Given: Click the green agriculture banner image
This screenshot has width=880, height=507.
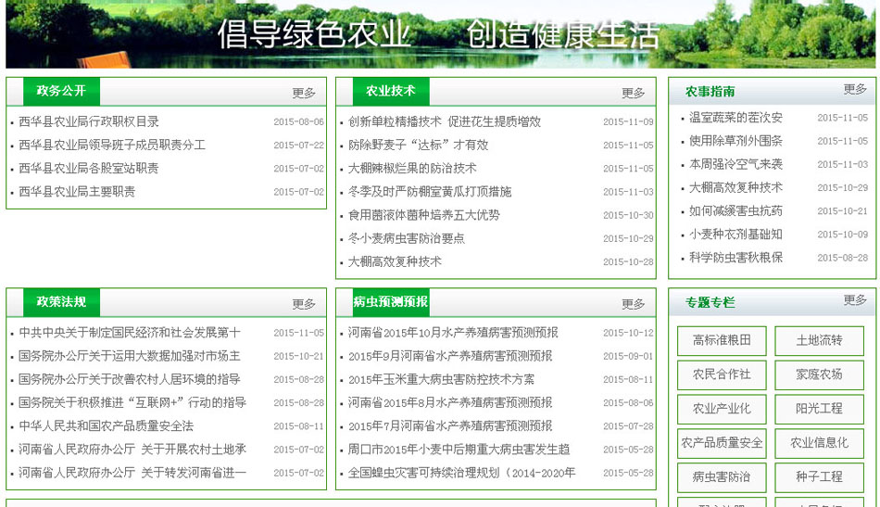Looking at the screenshot, I should coord(440,34).
